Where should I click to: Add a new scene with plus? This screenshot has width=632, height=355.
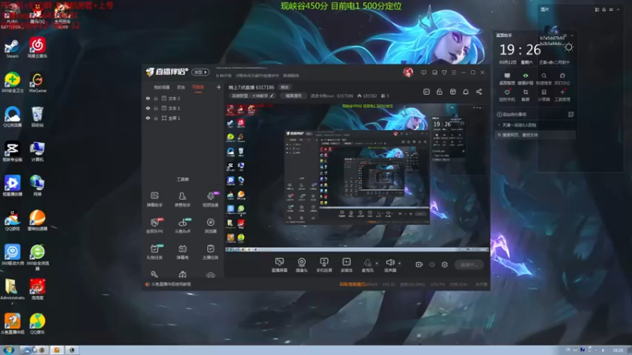coord(219,87)
